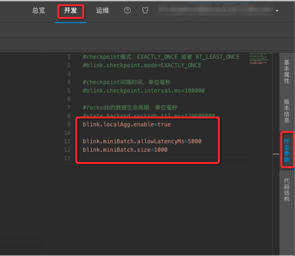
Task: Open the 运维 operations tab
Action: [103, 10]
